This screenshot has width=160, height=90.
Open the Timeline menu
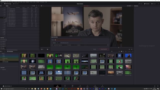pyautogui.click(x=15, y=2)
